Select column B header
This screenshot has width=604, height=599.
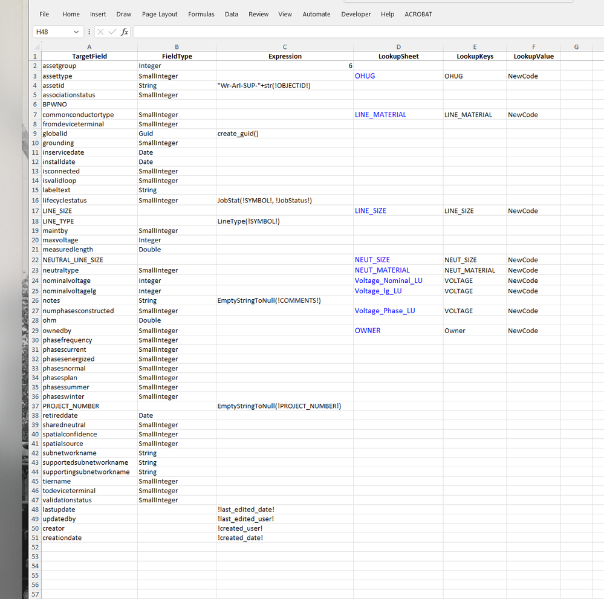pyautogui.click(x=177, y=47)
